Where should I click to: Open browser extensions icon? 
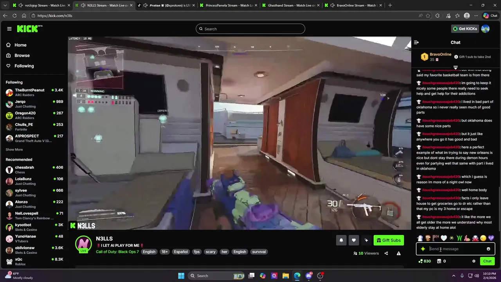(438, 16)
